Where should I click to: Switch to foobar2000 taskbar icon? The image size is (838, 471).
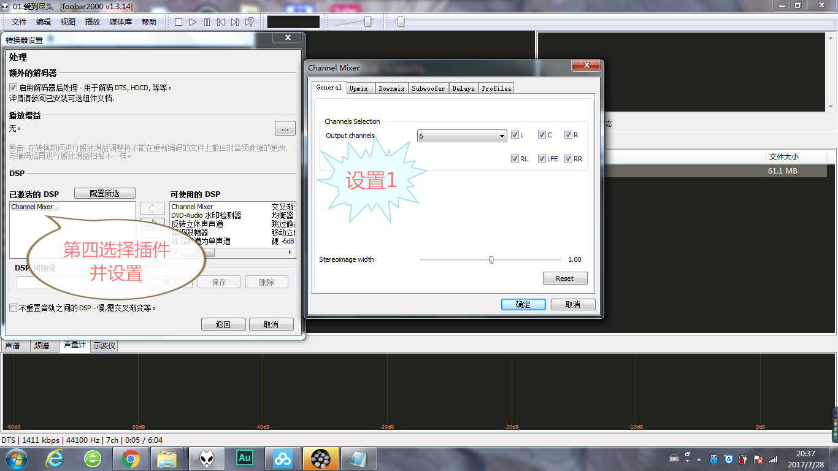(206, 458)
